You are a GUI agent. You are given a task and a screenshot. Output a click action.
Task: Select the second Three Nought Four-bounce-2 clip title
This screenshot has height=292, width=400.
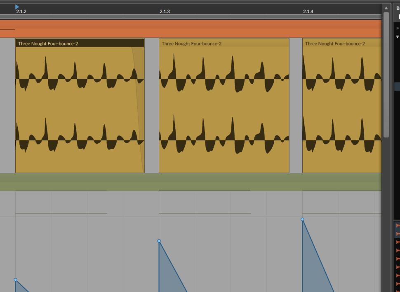(191, 43)
